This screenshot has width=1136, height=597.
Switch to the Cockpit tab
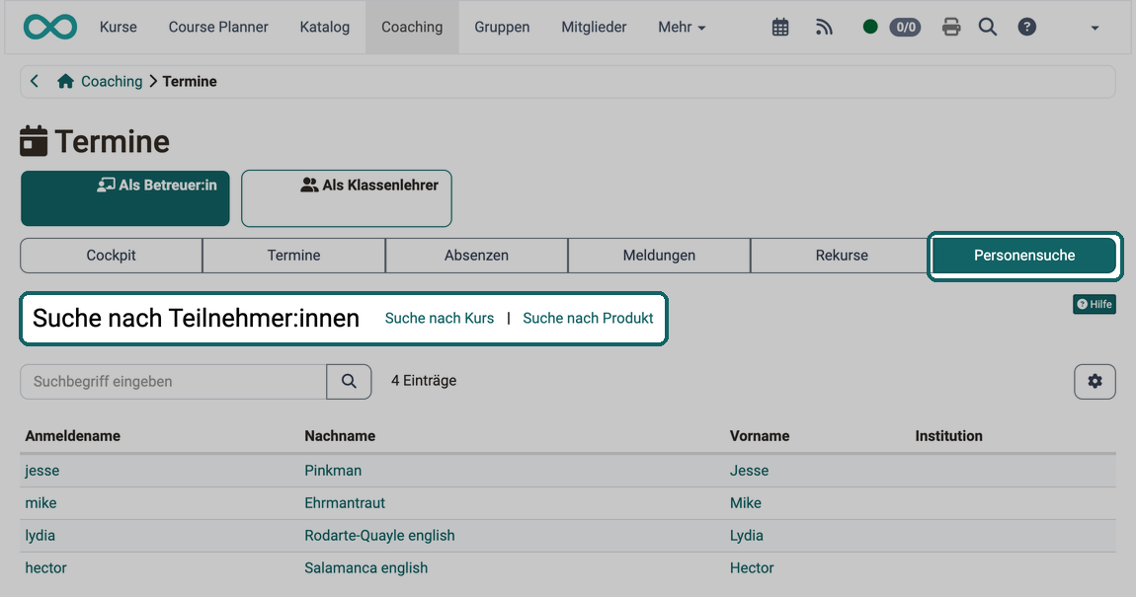point(111,256)
